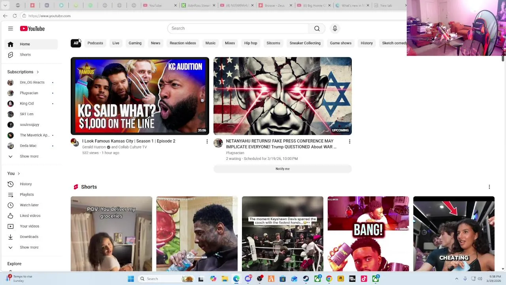This screenshot has height=285, width=506.
Task: Open File Explorer from the taskbar
Action: [x=225, y=279]
